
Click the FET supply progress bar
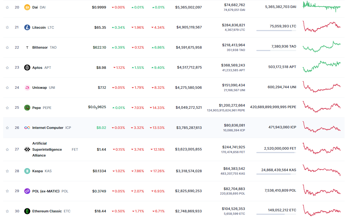[276, 153]
